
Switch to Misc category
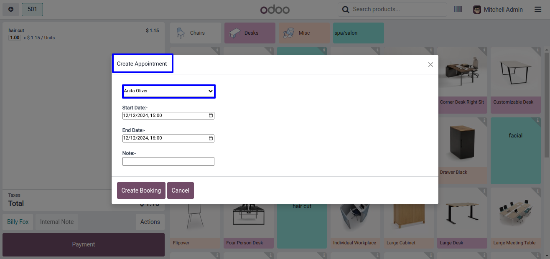pos(304,33)
